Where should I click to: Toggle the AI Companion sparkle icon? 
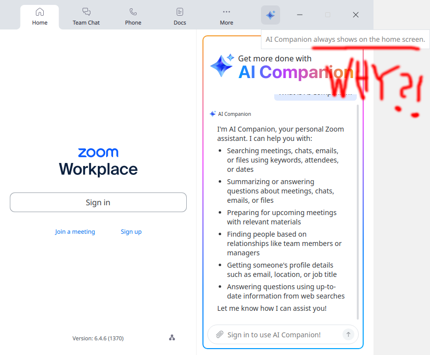pyautogui.click(x=270, y=15)
